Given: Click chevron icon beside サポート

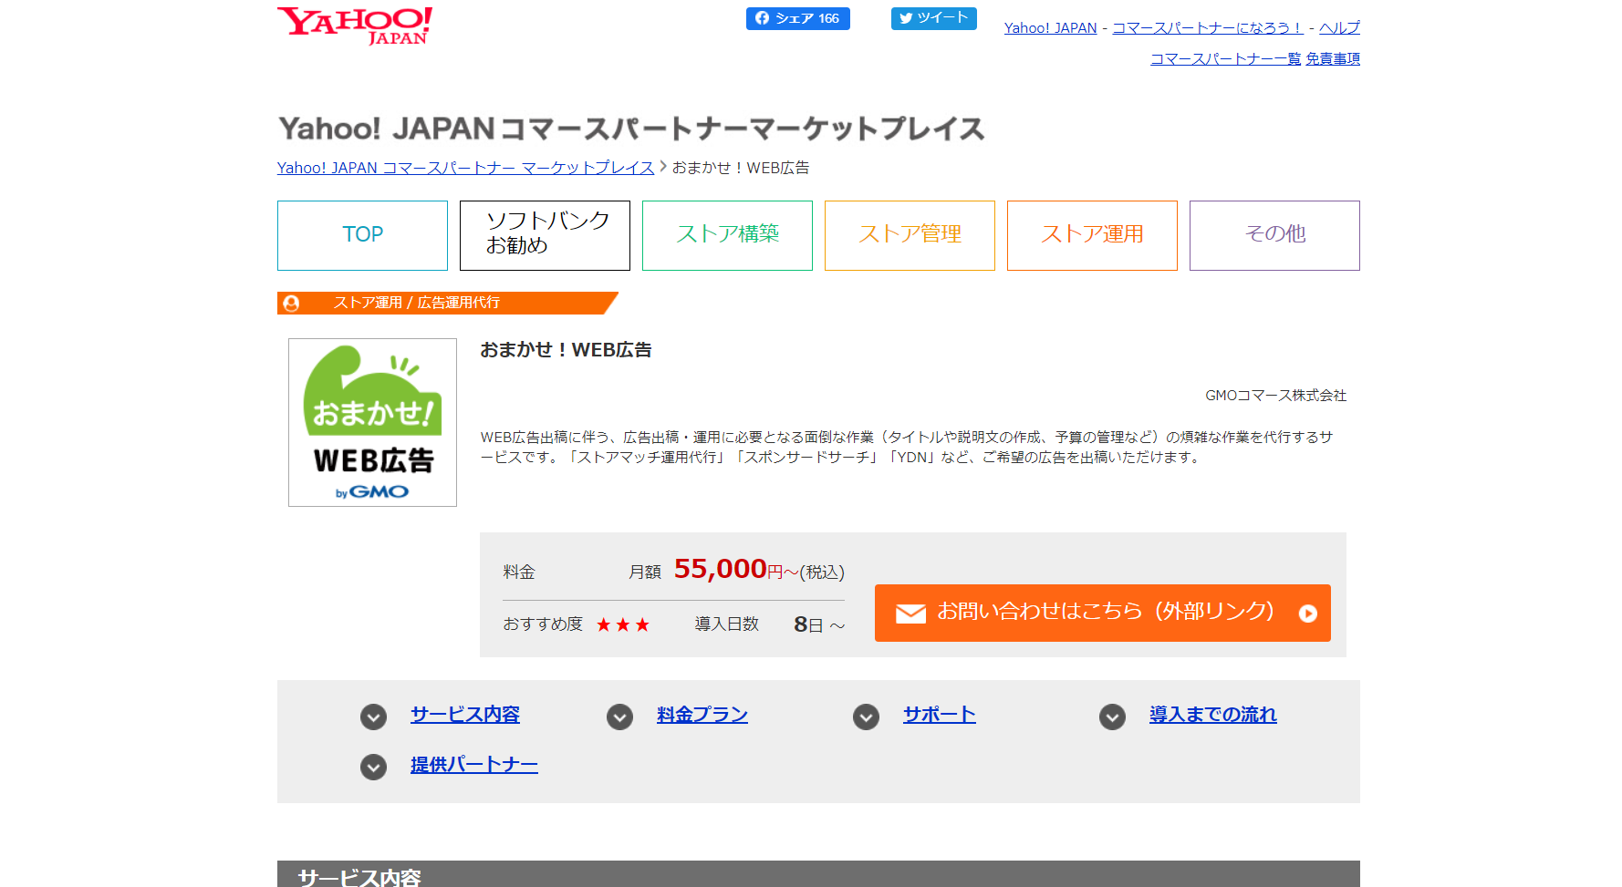Looking at the screenshot, I should [866, 717].
